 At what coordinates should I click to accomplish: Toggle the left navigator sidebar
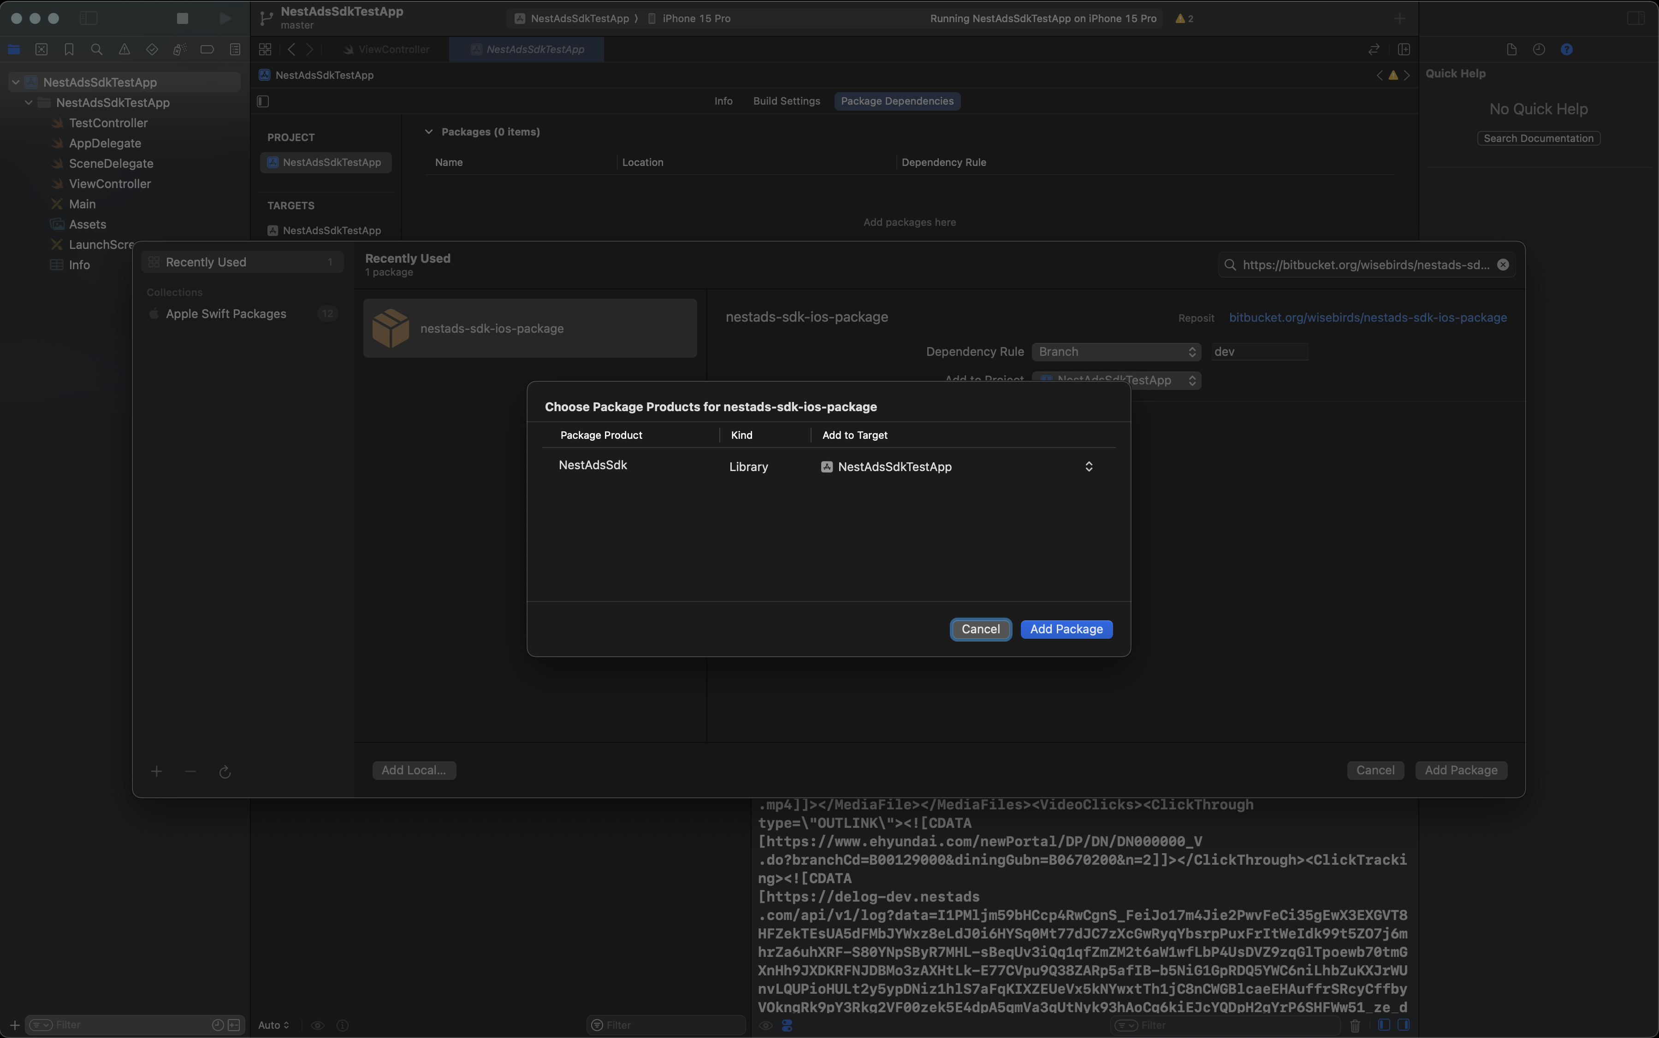[x=89, y=18]
